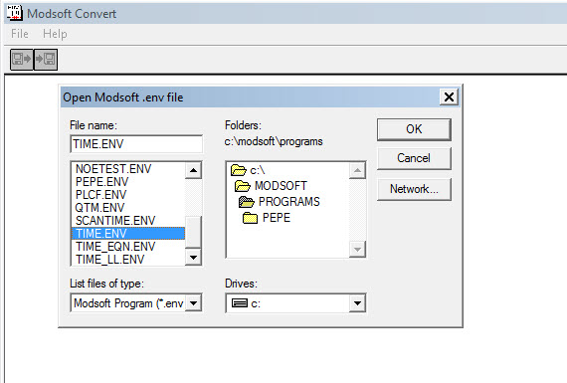Expand the List files of type dropdown
567x383 pixels.
pyautogui.click(x=193, y=303)
